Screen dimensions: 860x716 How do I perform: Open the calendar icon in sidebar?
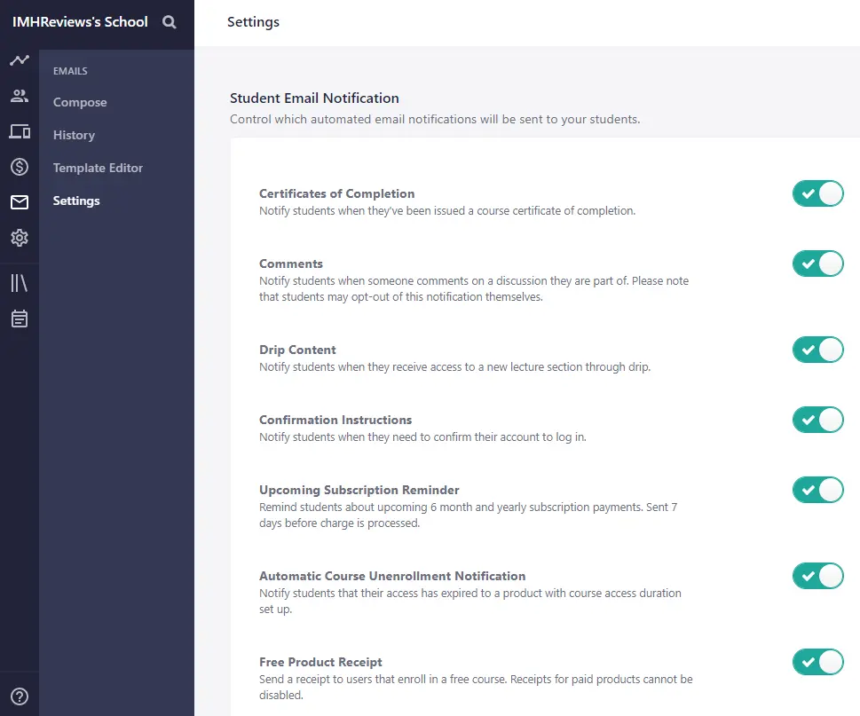[20, 319]
